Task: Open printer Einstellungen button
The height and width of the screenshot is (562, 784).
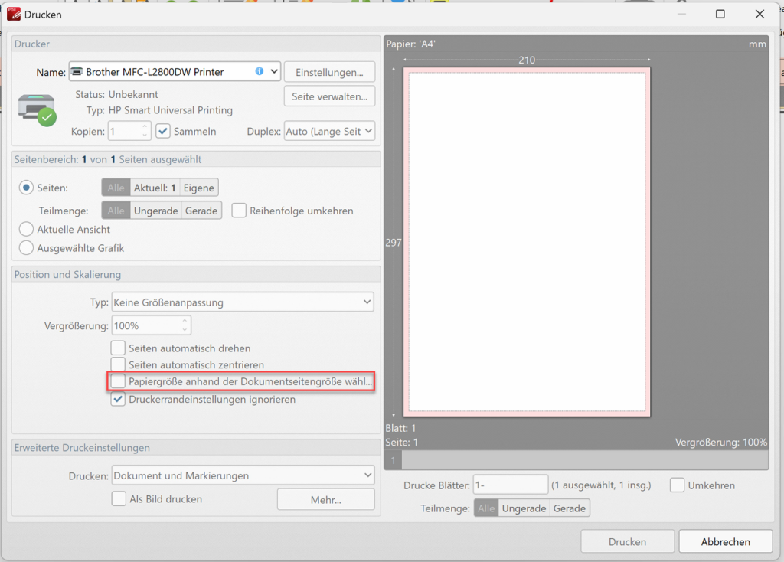Action: pos(329,72)
